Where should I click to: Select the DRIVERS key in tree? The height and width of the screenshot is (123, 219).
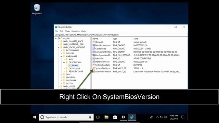tap(70, 53)
